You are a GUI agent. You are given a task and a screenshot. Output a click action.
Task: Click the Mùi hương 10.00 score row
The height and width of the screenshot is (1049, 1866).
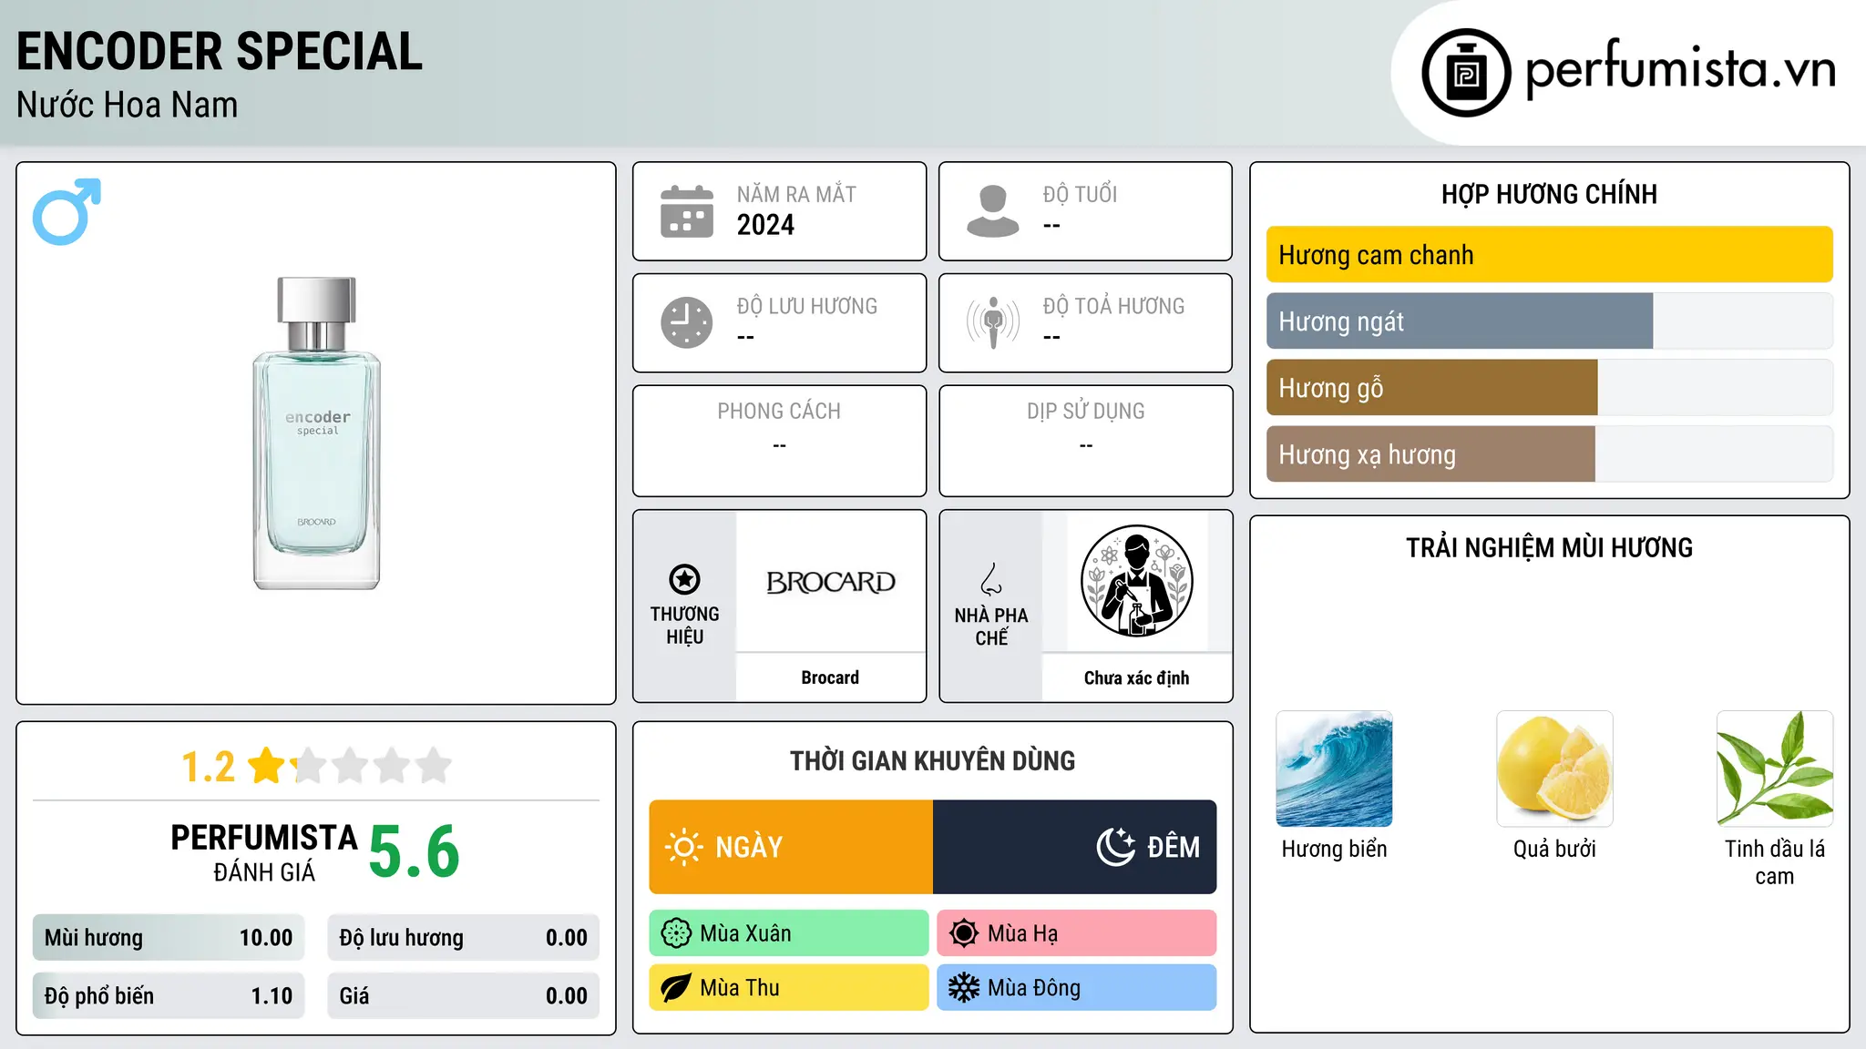click(169, 938)
